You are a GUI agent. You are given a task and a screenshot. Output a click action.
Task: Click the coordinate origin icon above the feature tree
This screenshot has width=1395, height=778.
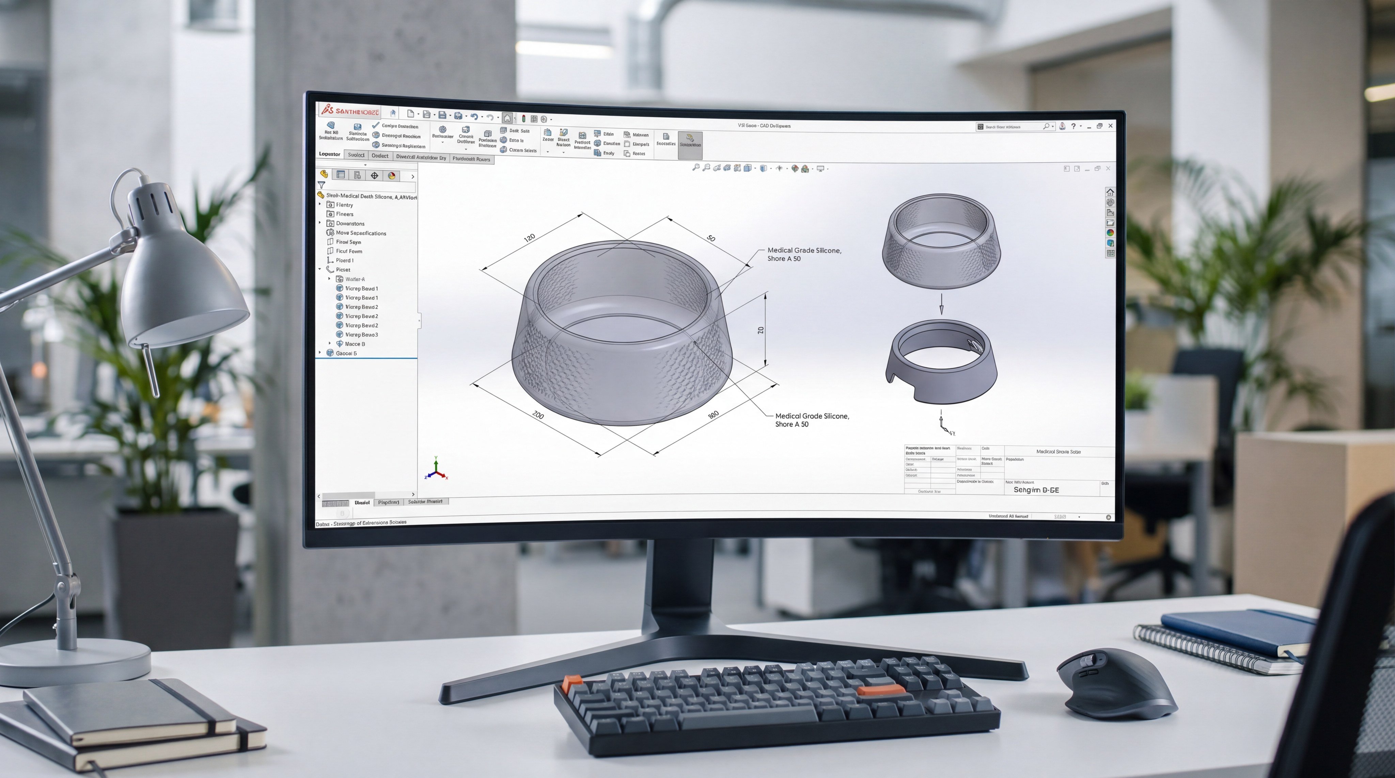click(375, 176)
